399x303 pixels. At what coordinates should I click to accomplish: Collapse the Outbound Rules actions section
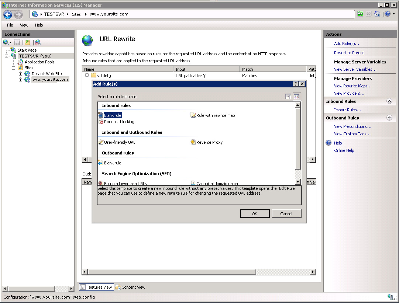click(389, 118)
